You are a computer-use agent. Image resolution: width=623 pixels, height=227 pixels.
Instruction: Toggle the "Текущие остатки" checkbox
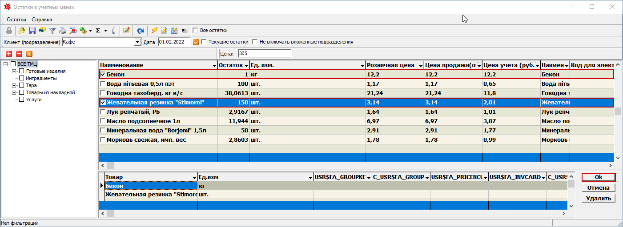tap(204, 42)
